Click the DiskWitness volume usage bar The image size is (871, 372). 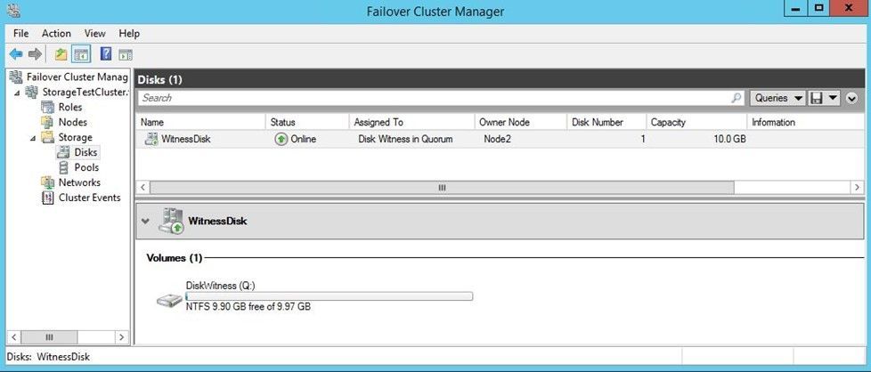[x=329, y=296]
